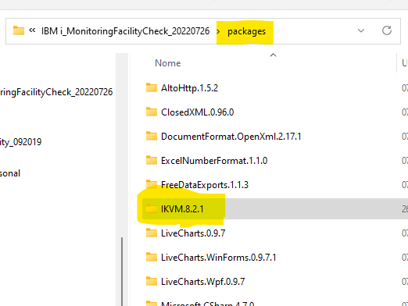Image resolution: width=408 pixels, height=306 pixels.
Task: Select the AltoHttp.1.5.2 folder icon
Action: (x=152, y=87)
